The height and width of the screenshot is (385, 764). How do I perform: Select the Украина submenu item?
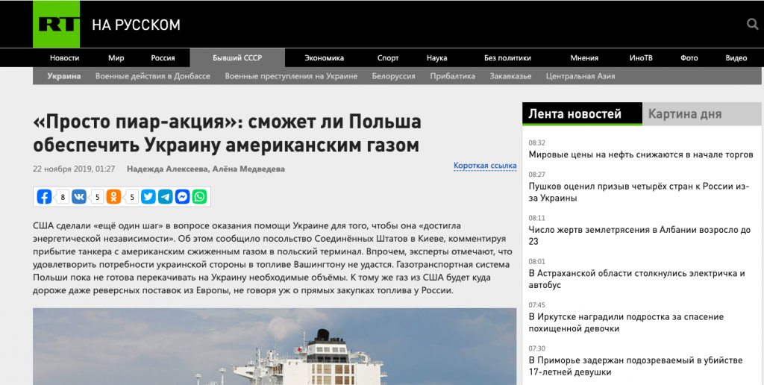tap(64, 76)
